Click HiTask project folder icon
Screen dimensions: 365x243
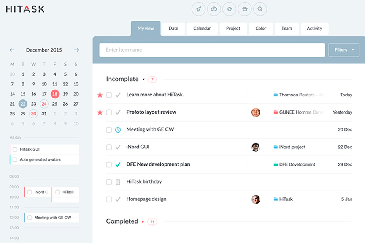click(276, 199)
